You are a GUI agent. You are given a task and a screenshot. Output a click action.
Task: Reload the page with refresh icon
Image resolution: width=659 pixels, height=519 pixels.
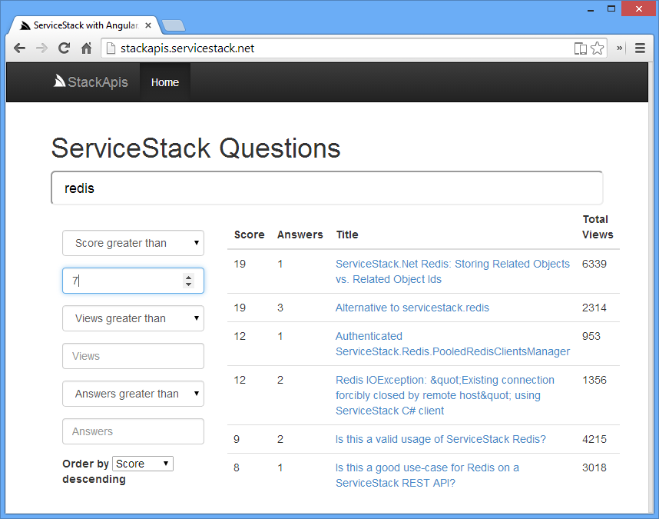click(x=65, y=48)
